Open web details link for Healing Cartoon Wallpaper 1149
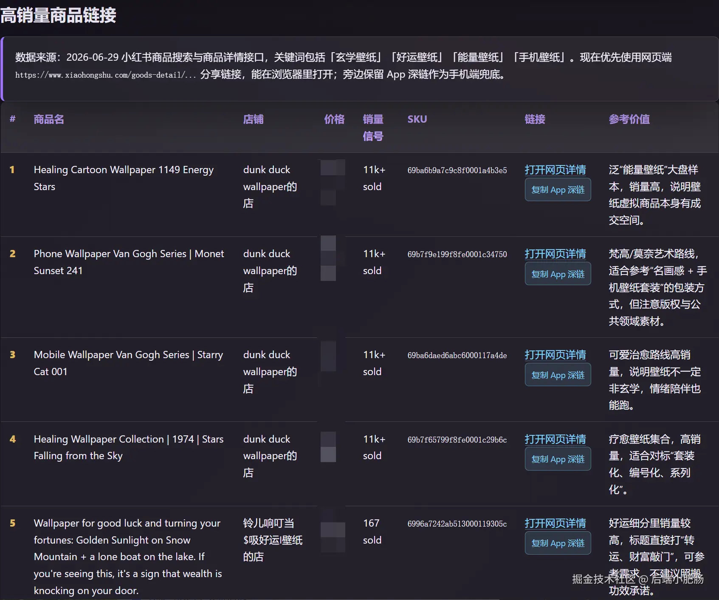Image resolution: width=719 pixels, height=600 pixels. tap(555, 170)
